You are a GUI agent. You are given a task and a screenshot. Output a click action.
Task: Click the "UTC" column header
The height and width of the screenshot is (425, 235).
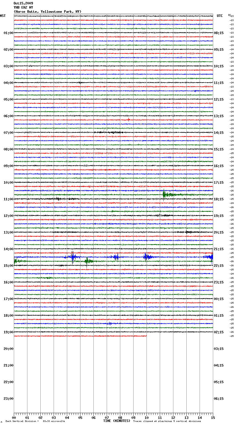pos(220,16)
